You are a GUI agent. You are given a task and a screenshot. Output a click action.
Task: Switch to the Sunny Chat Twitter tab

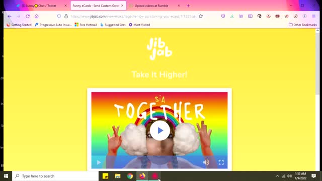click(x=39, y=6)
